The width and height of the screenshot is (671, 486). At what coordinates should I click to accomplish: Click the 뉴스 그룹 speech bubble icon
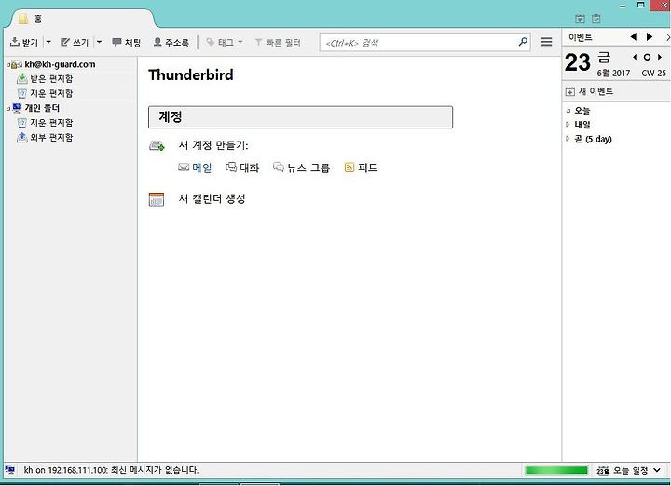click(279, 168)
